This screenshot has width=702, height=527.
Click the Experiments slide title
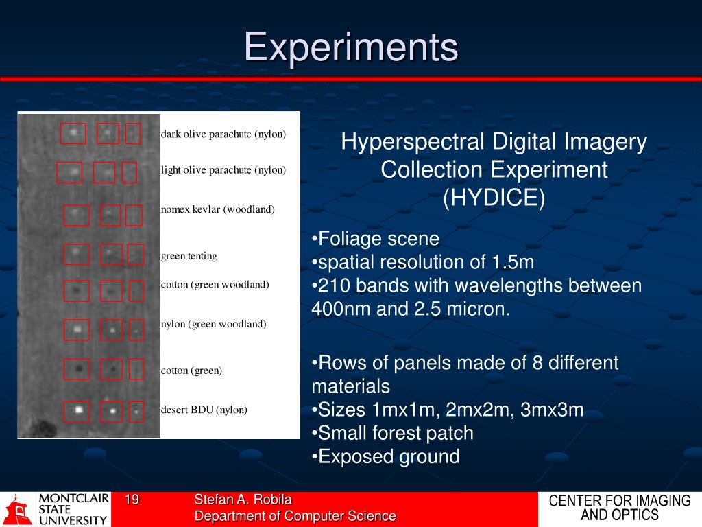pos(351,47)
